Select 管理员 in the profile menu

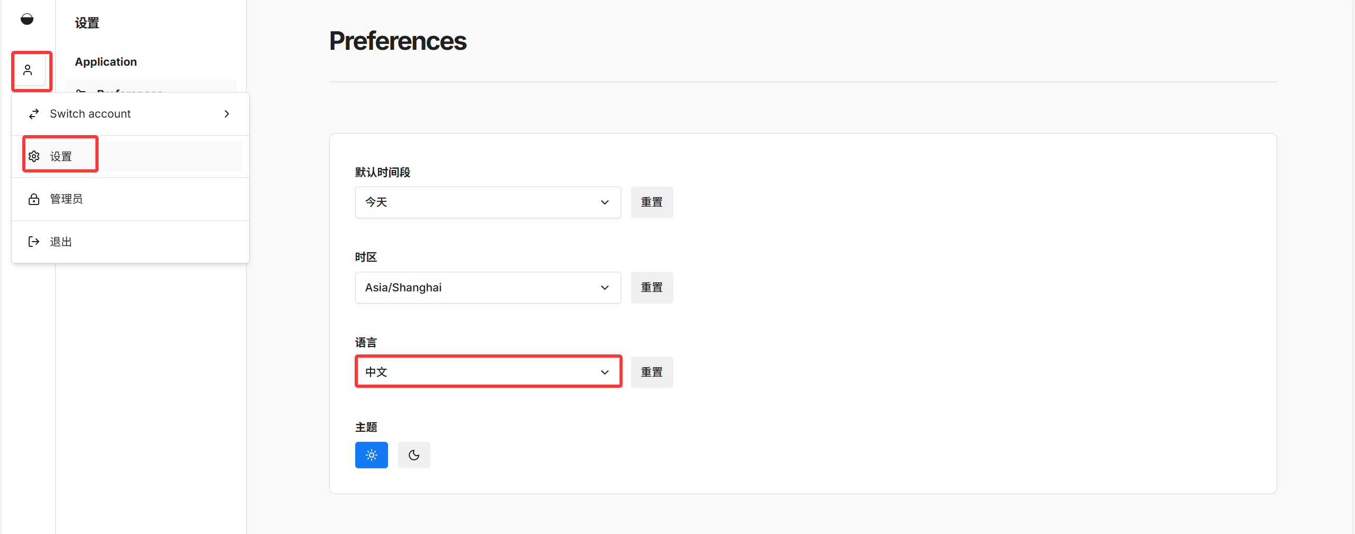click(66, 199)
